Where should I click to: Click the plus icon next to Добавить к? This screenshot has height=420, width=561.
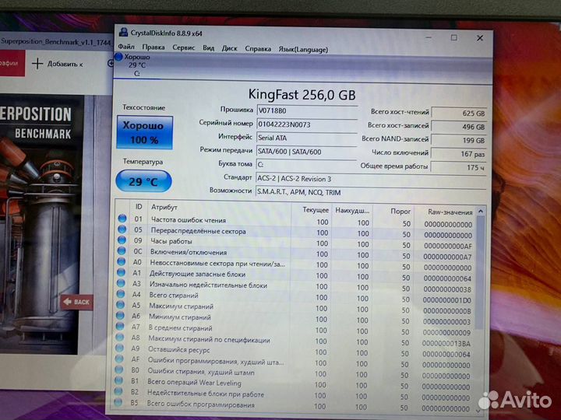click(38, 63)
